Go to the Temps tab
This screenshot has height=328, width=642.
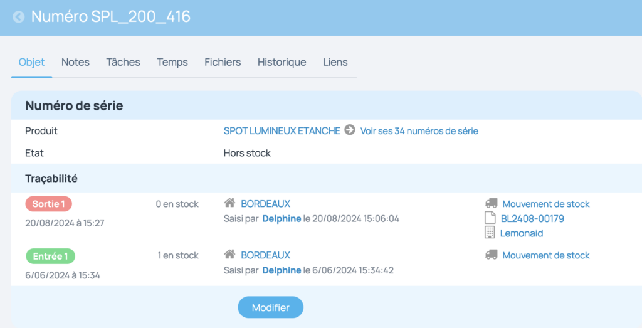172,62
